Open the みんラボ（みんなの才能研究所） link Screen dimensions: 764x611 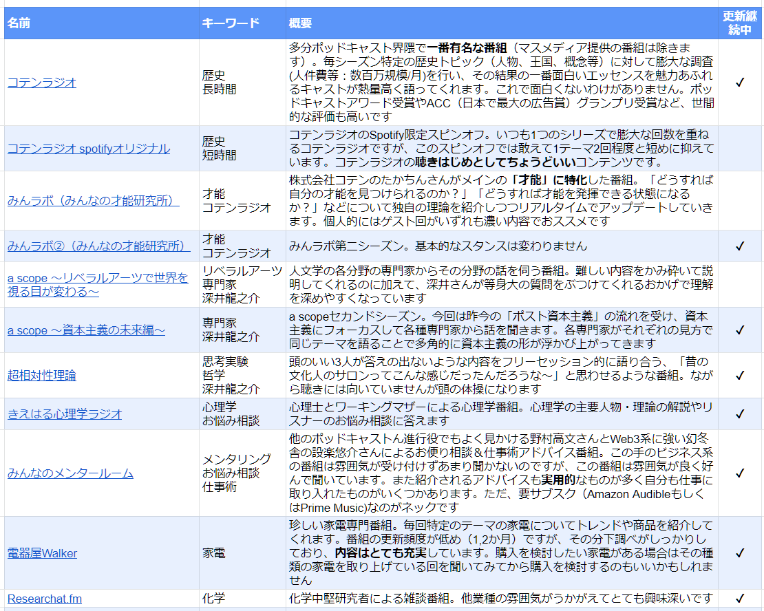tap(93, 200)
